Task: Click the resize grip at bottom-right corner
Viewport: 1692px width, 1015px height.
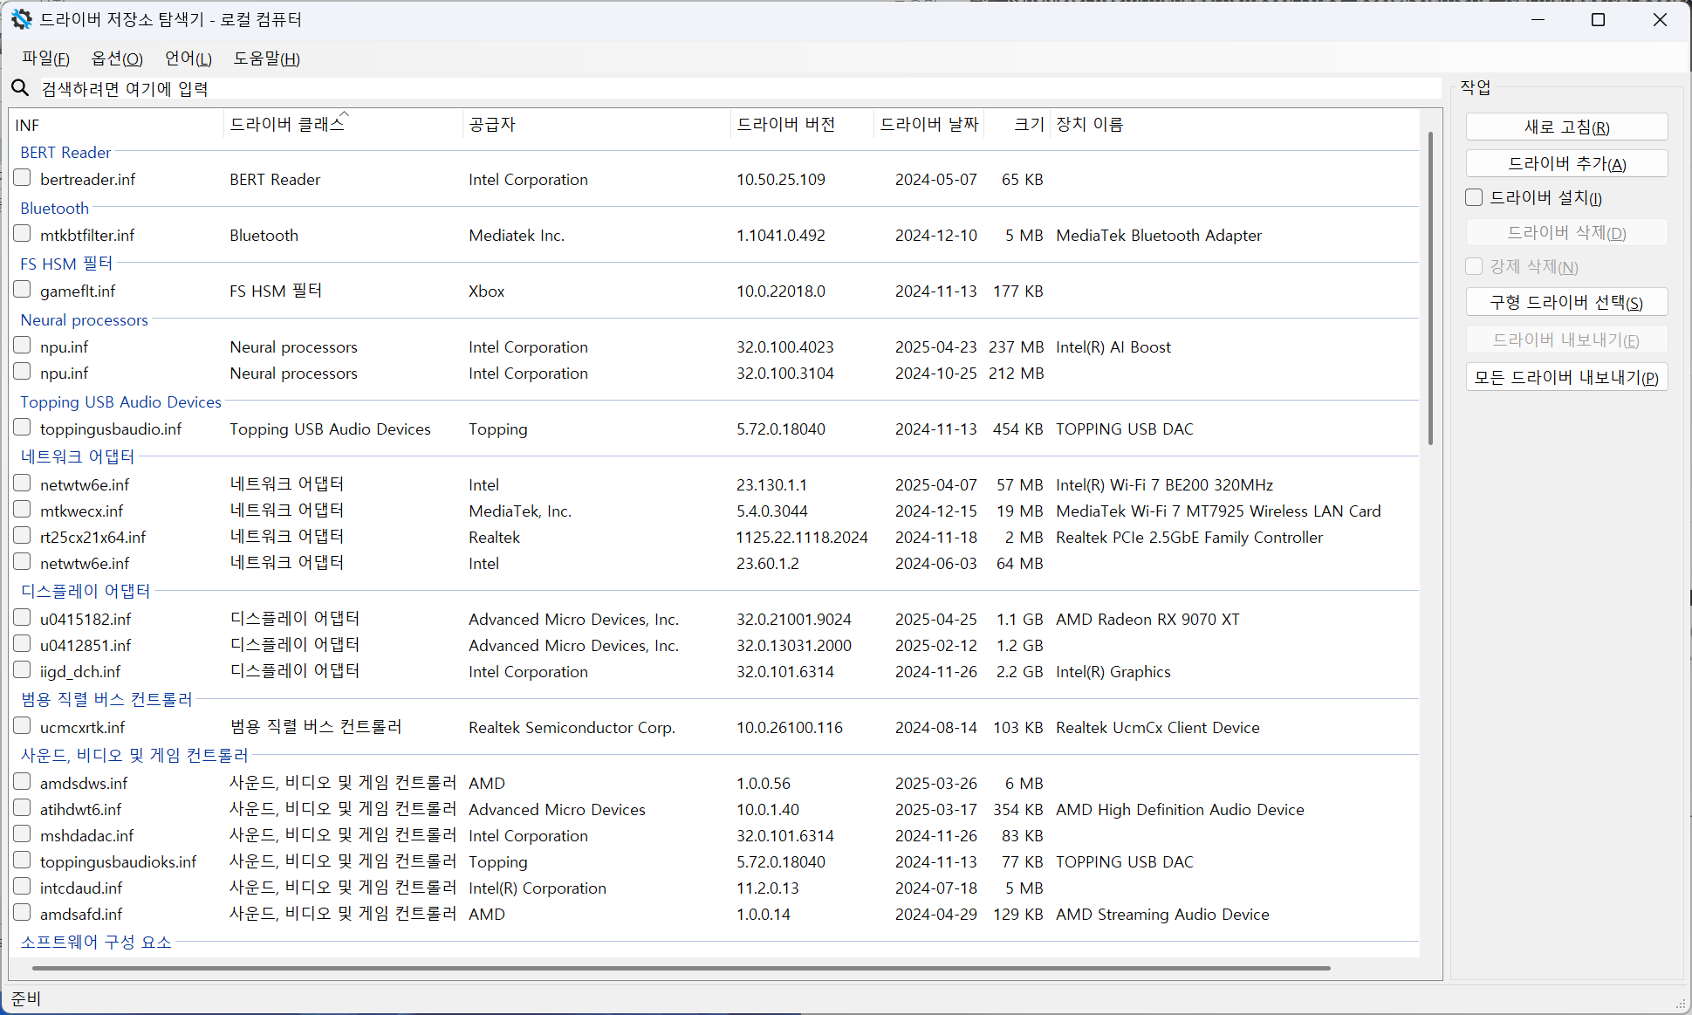Action: click(x=1680, y=1004)
